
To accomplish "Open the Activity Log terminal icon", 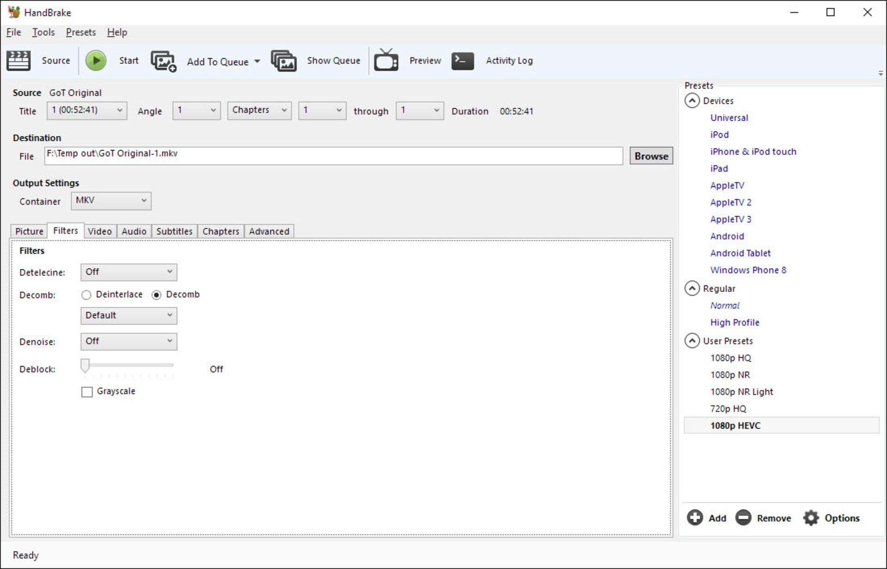I will click(x=462, y=61).
